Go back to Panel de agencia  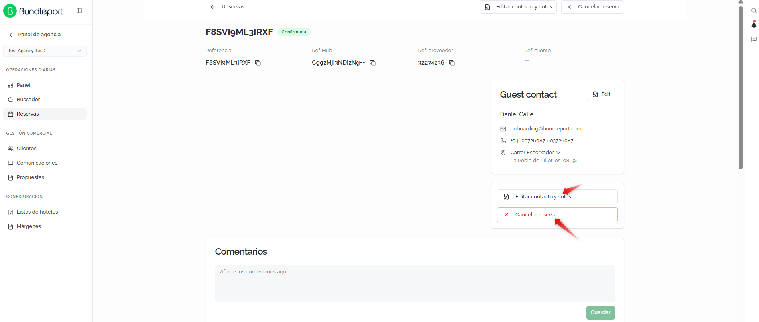(35, 35)
